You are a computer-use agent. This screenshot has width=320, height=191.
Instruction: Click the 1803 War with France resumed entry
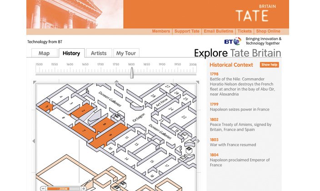tap(233, 142)
